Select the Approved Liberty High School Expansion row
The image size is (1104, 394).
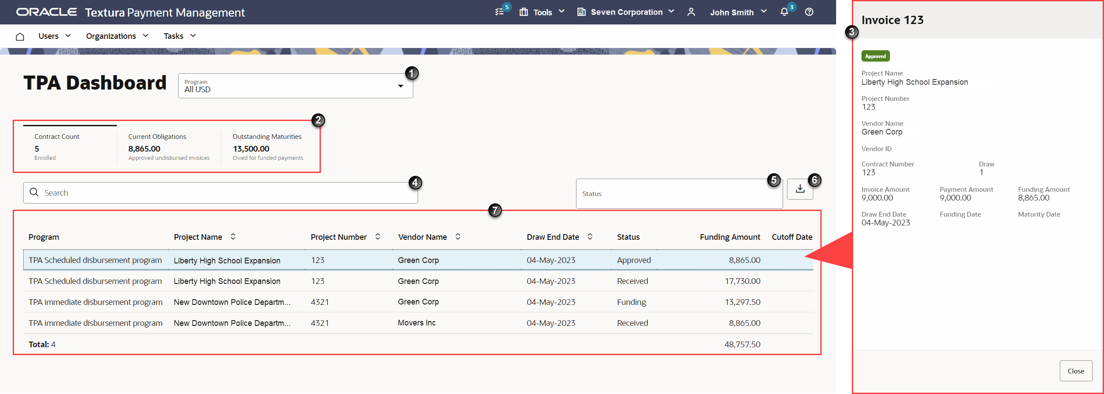[x=418, y=260]
